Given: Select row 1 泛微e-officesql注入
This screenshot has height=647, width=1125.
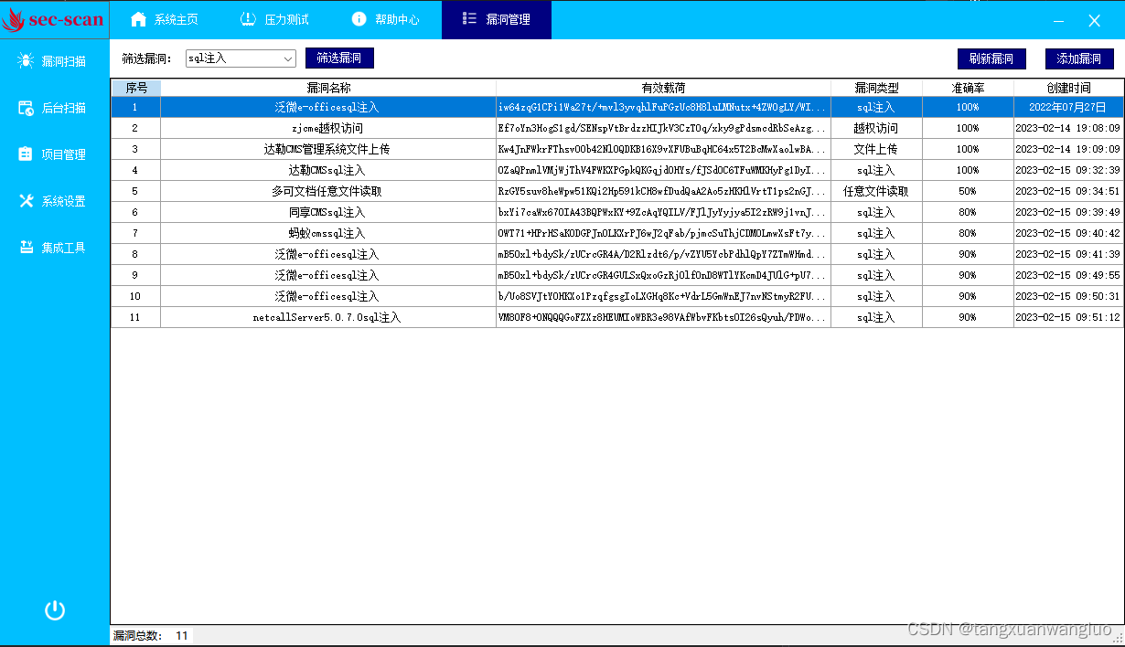Looking at the screenshot, I should point(617,107).
